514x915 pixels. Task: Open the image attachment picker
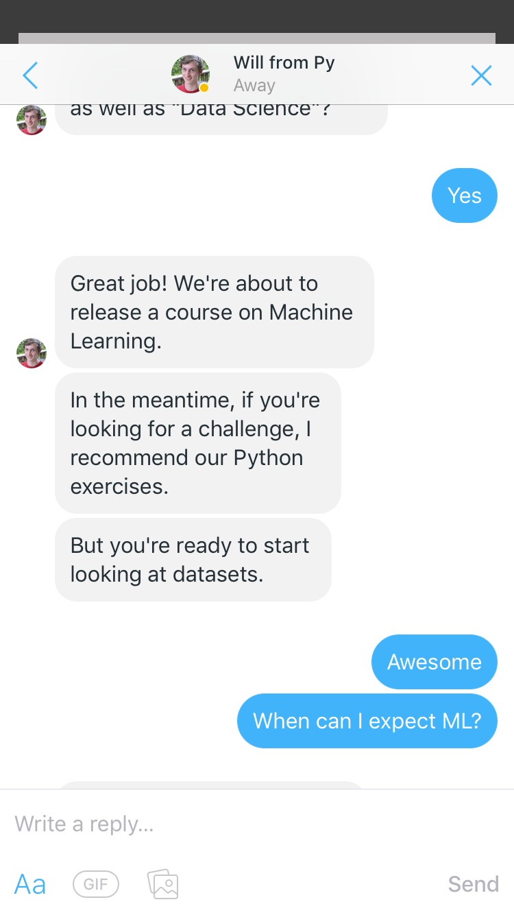(x=163, y=884)
